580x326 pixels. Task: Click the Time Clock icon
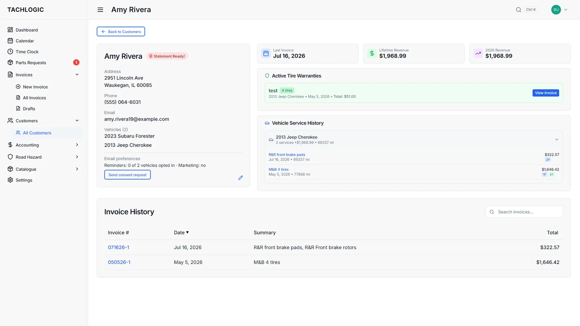(x=10, y=52)
